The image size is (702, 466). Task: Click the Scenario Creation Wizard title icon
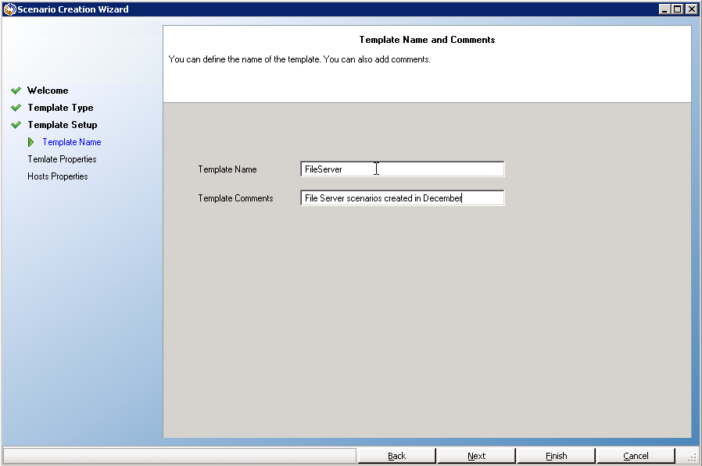10,9
